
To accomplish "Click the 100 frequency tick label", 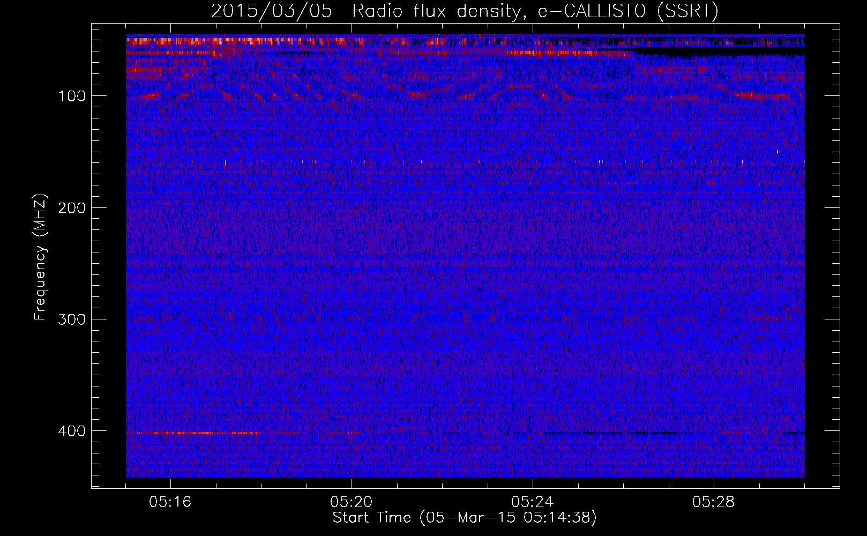I will [72, 96].
